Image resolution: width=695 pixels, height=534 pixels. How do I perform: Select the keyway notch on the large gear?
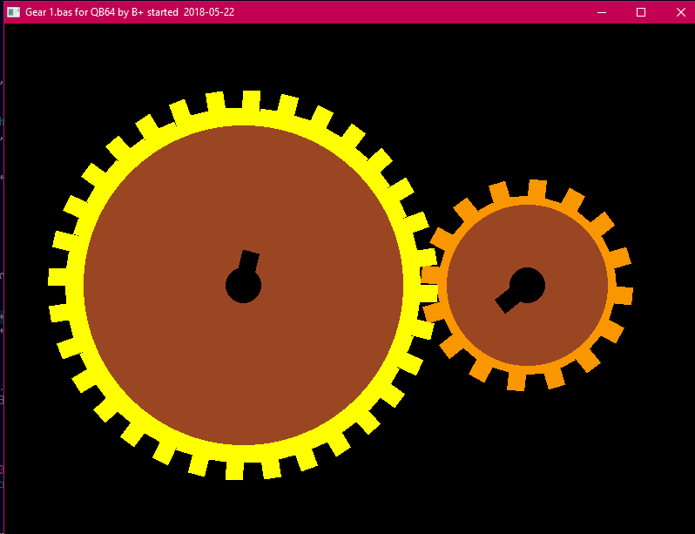[x=249, y=261]
